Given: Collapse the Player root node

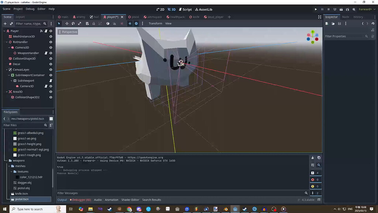Looking at the screenshot, I should 4,31.
